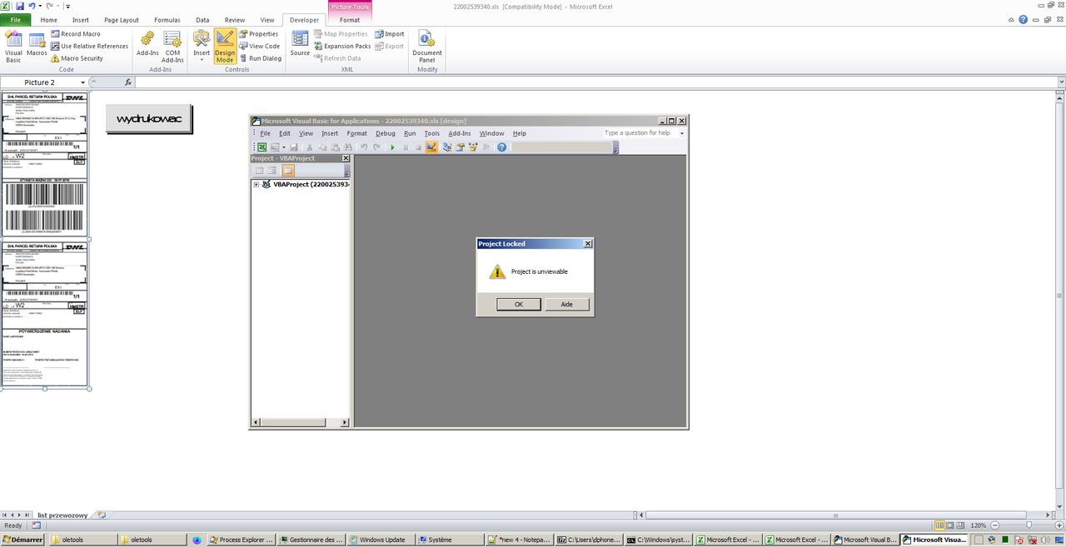Open the File tab

[x=15, y=19]
